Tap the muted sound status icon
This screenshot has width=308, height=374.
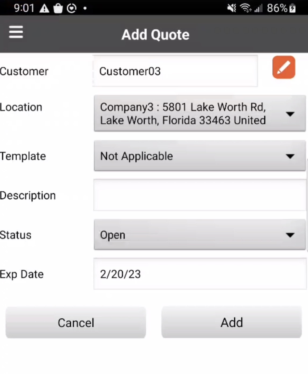click(231, 8)
